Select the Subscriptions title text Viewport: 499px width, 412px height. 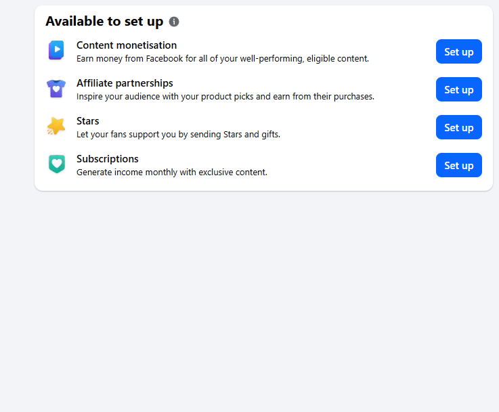(x=108, y=159)
